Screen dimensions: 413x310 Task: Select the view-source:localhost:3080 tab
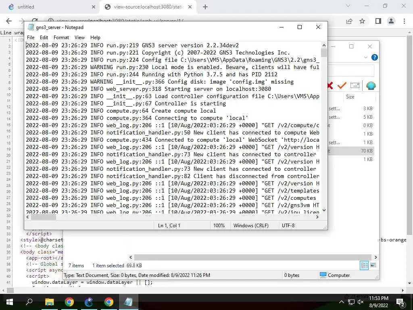(149, 7)
